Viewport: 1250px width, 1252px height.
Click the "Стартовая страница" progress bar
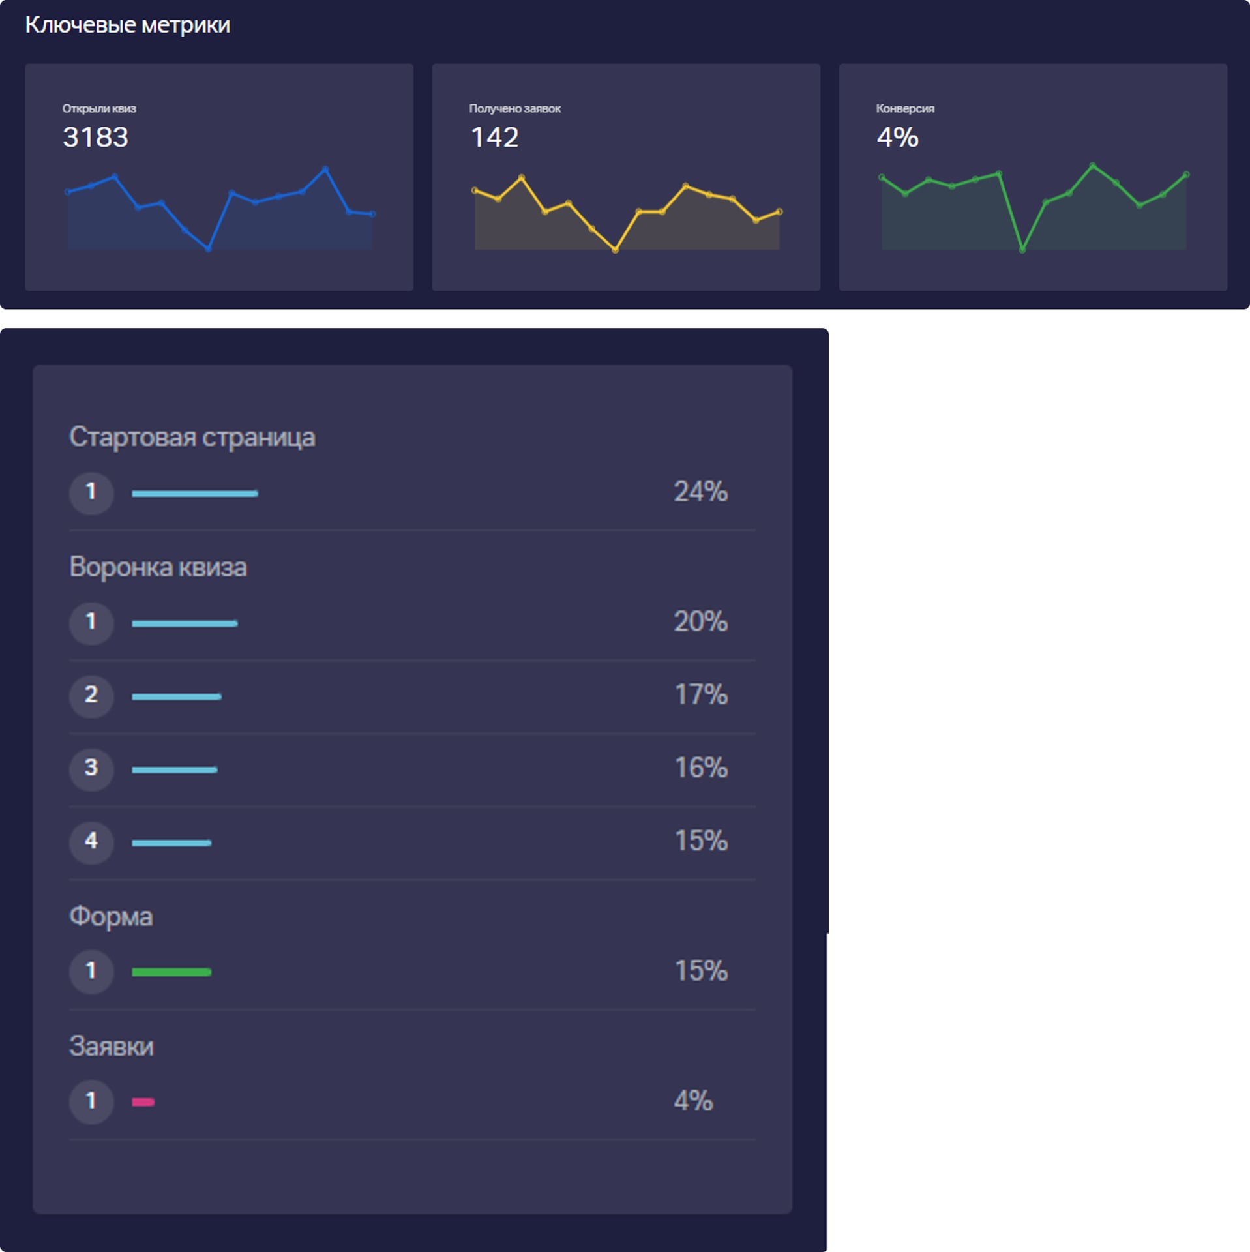pyautogui.click(x=195, y=494)
